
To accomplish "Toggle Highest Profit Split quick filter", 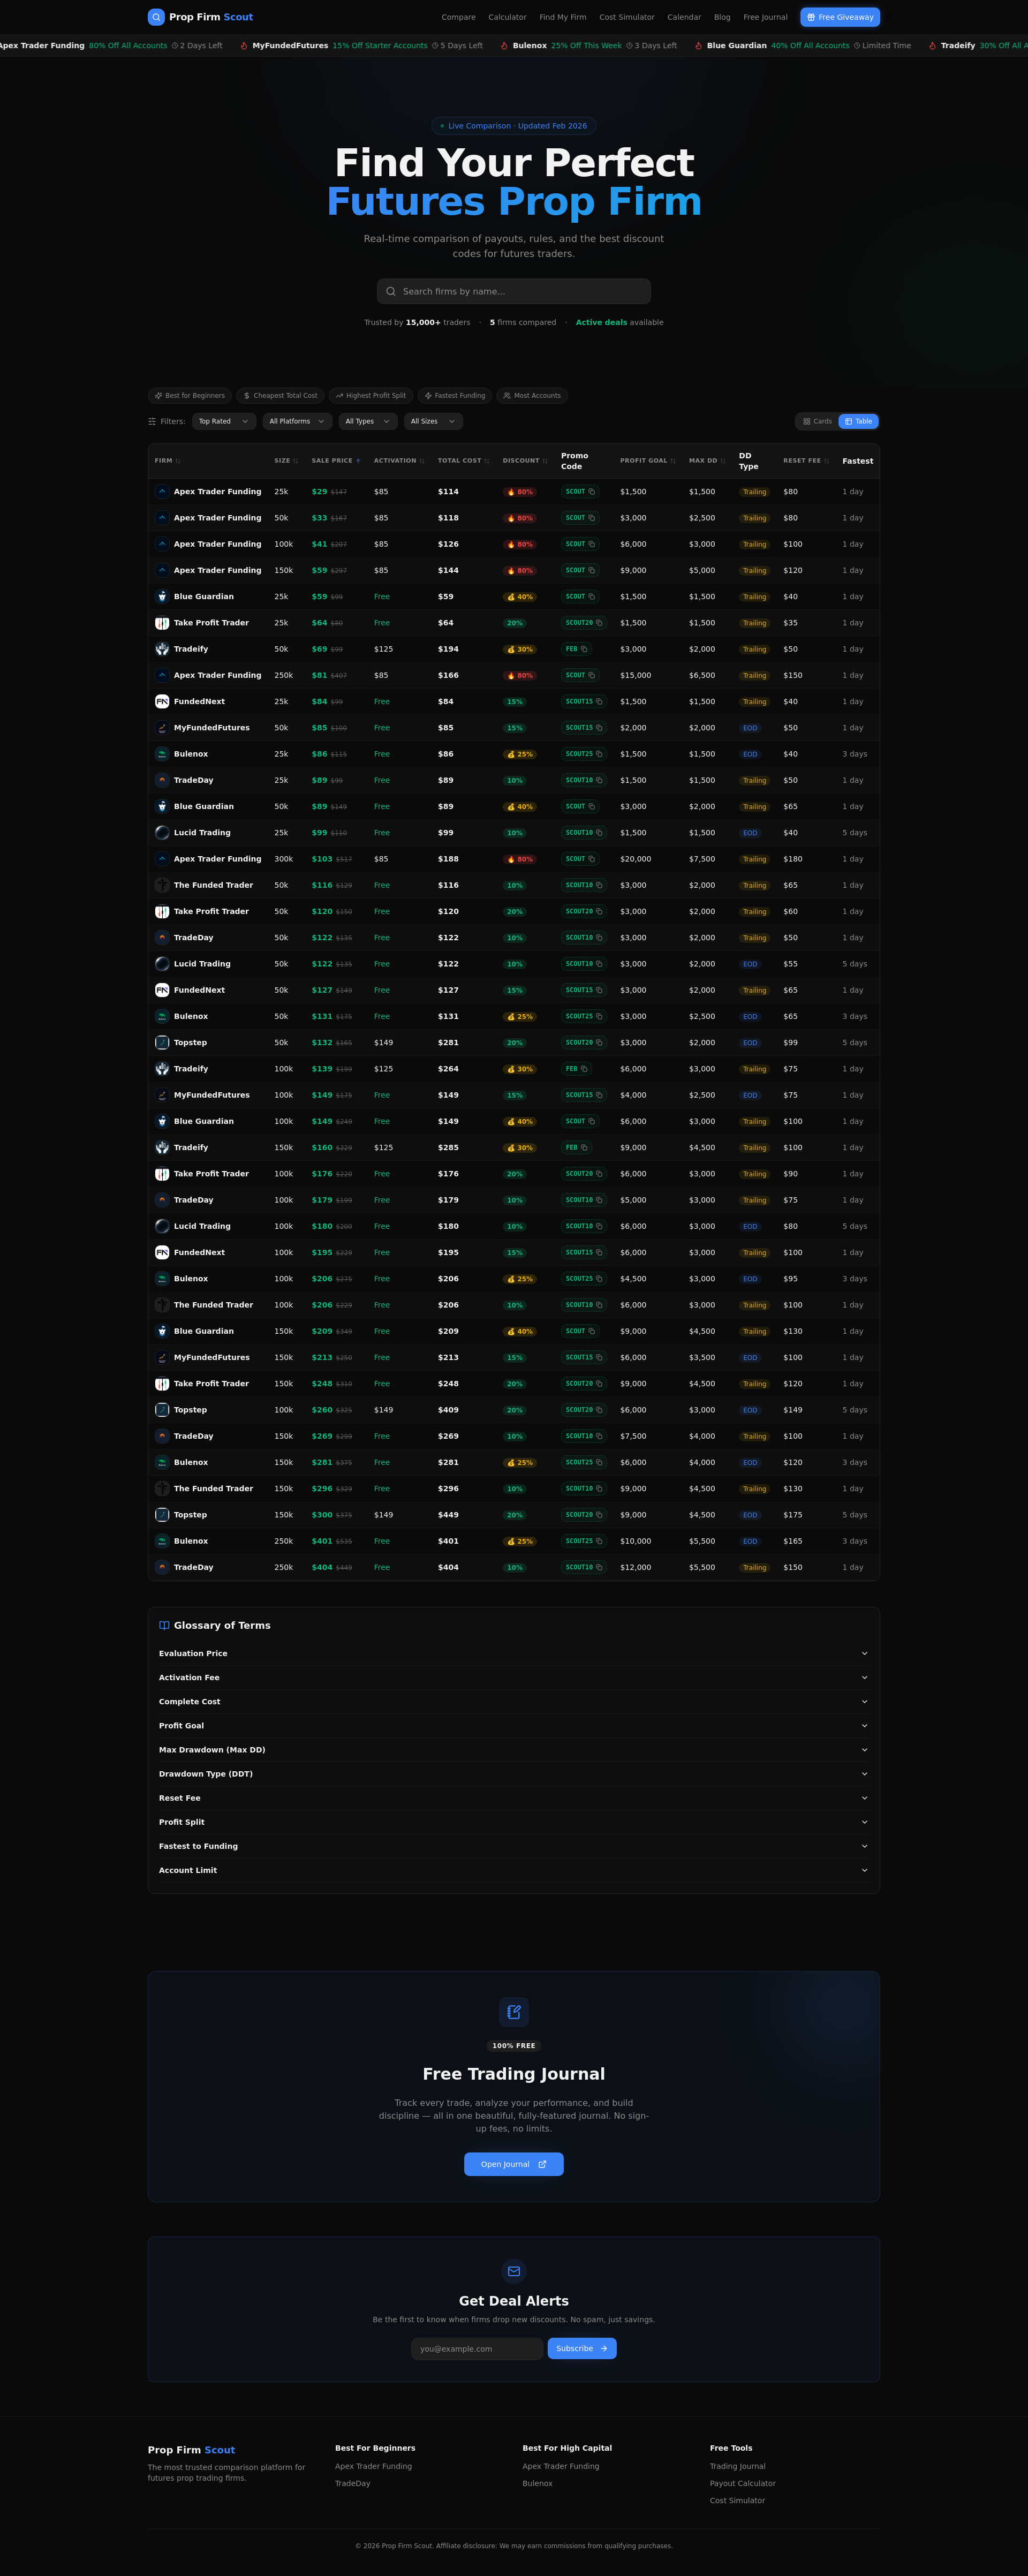I will click(371, 396).
